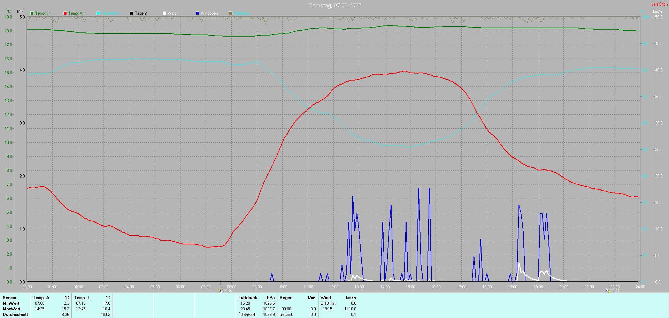669x318 pixels.
Task: Click the black Regen legend square
Action: tap(131, 13)
